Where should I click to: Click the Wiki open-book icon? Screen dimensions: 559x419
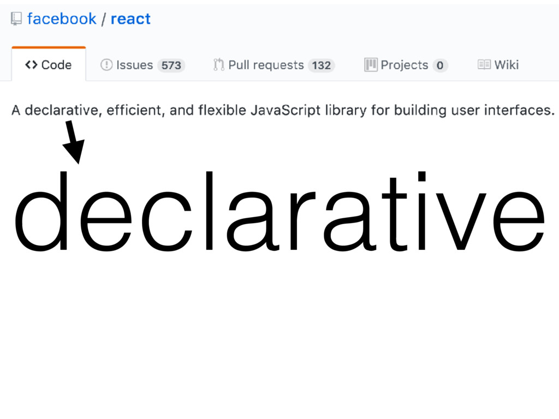tap(484, 65)
